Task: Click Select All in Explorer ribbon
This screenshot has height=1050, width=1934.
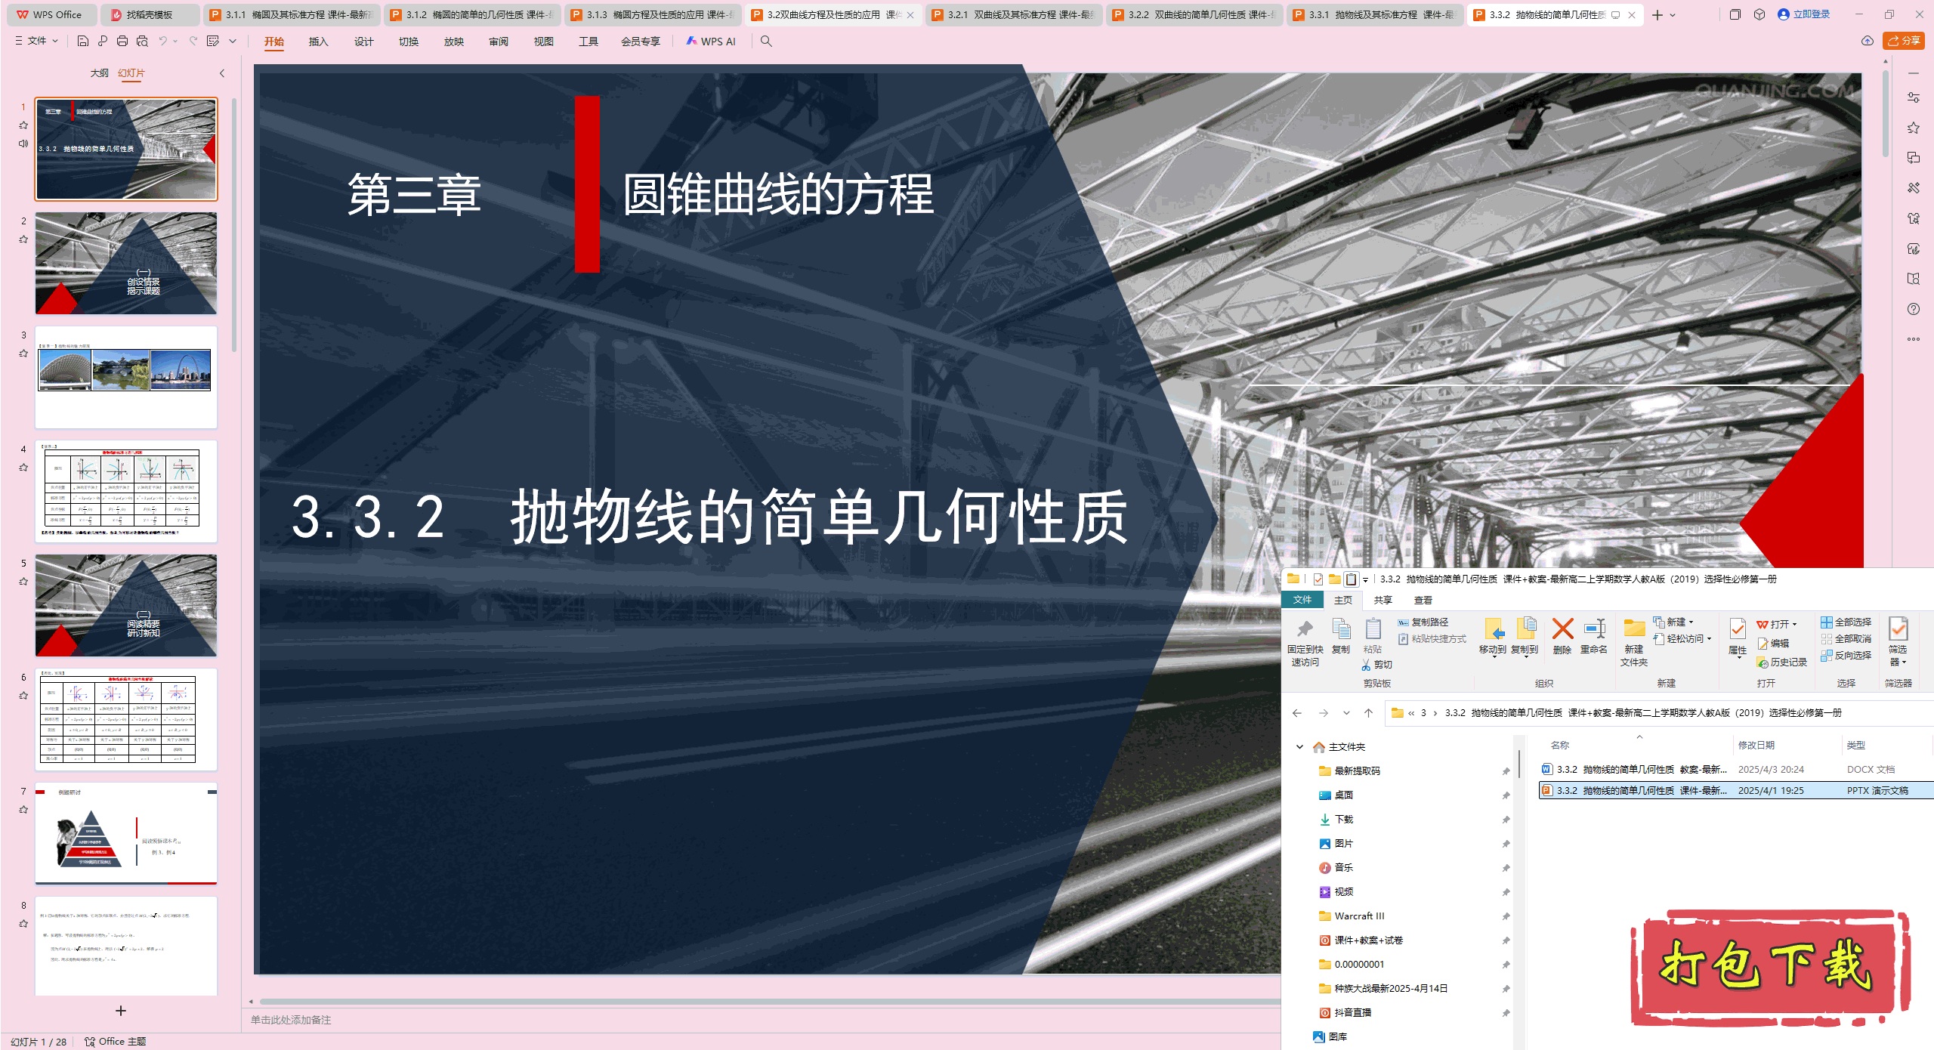Action: (x=1846, y=622)
